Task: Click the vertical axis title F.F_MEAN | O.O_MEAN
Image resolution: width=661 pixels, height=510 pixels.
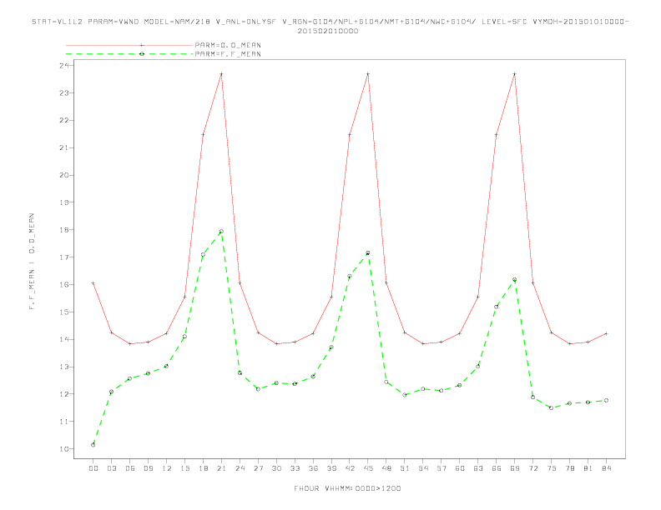Action: 32,262
